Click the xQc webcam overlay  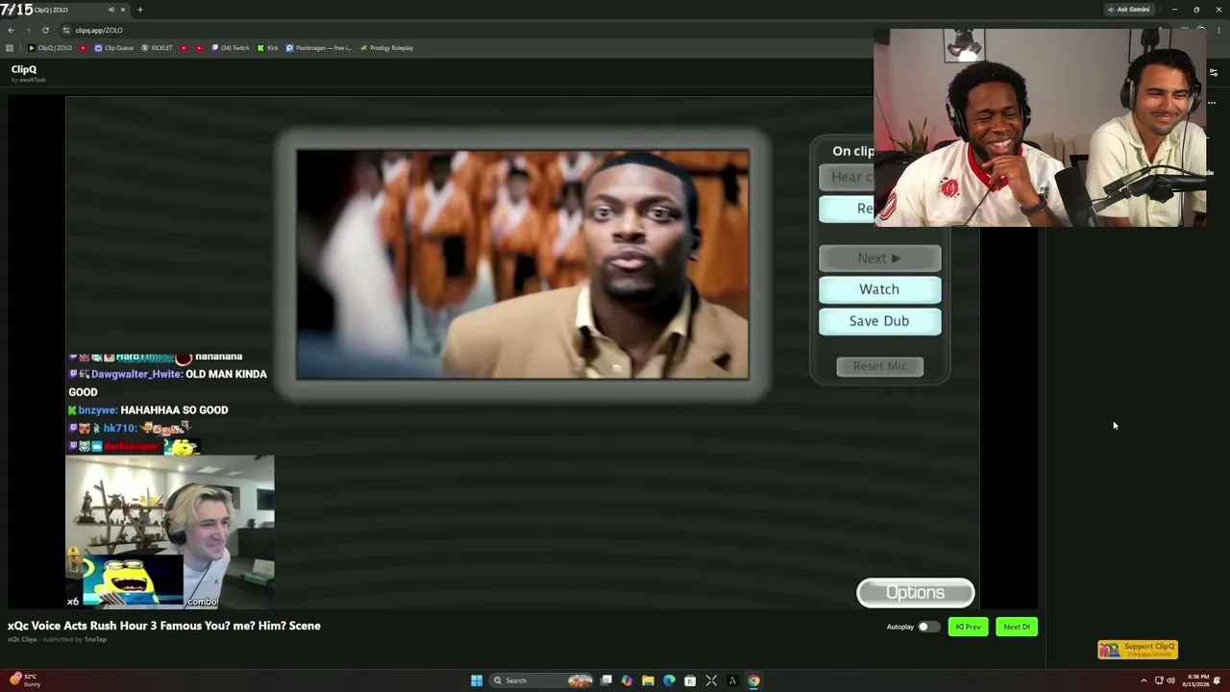pos(170,531)
